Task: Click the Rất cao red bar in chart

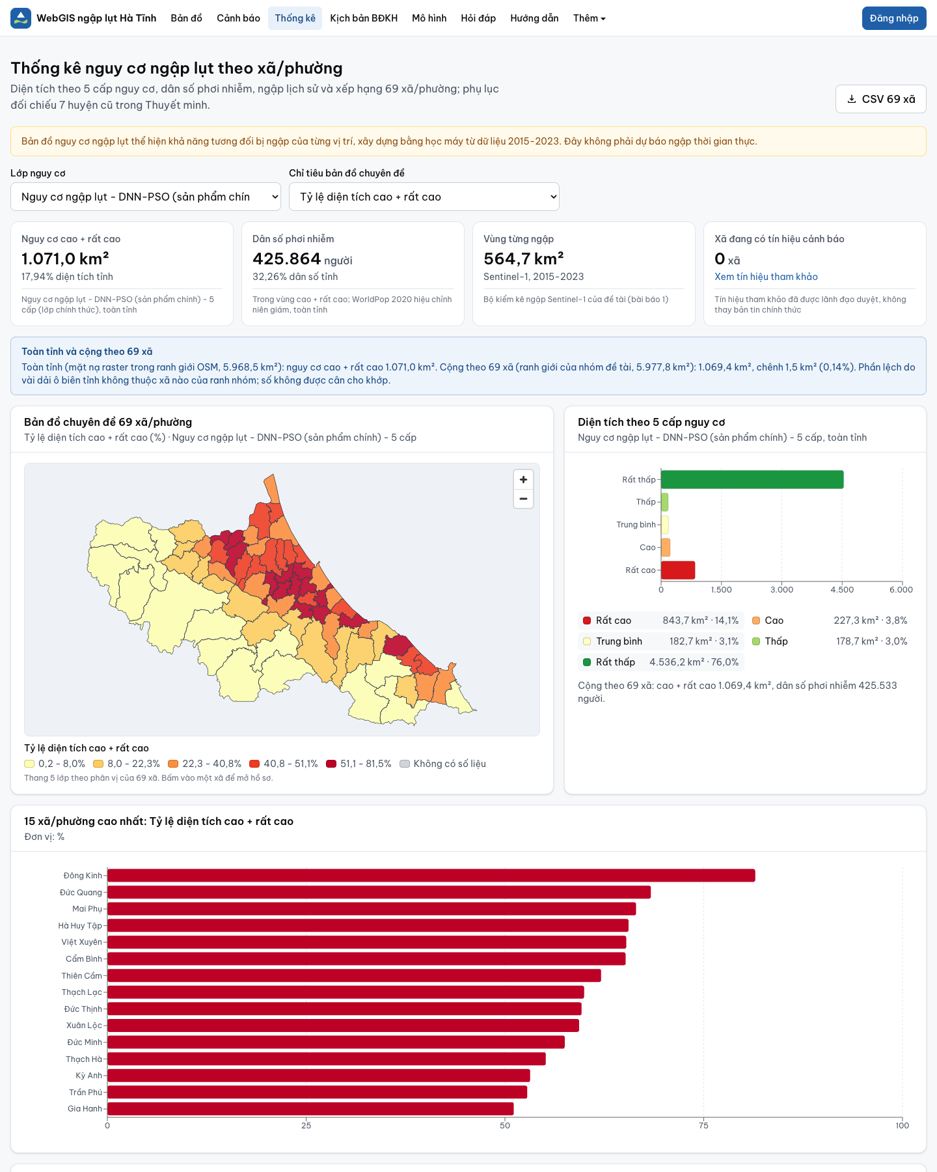Action: click(x=678, y=570)
